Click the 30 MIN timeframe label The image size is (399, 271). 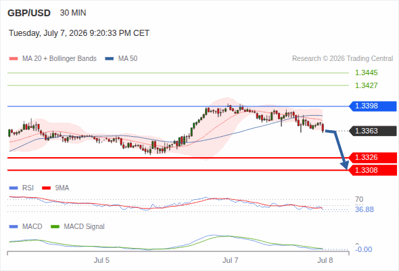73,13
